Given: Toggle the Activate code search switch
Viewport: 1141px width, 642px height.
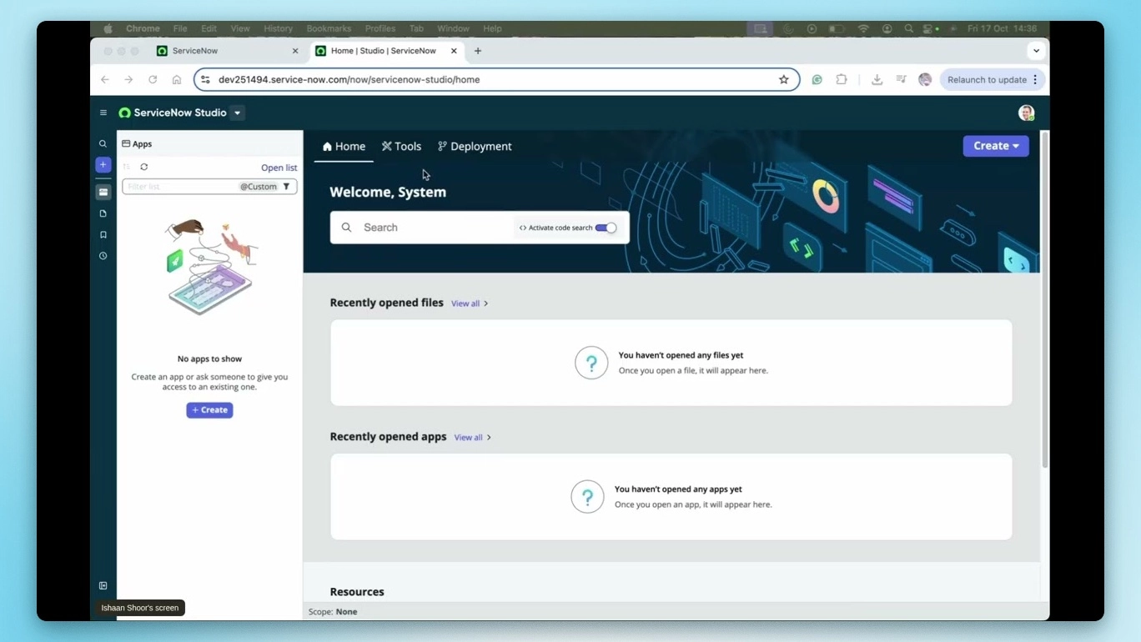Looking at the screenshot, I should pyautogui.click(x=607, y=227).
